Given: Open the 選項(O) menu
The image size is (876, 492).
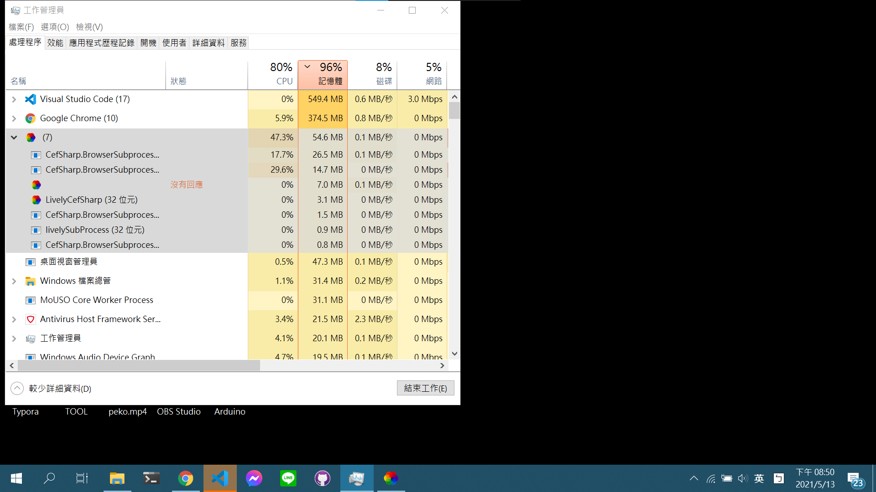Looking at the screenshot, I should pos(55,27).
